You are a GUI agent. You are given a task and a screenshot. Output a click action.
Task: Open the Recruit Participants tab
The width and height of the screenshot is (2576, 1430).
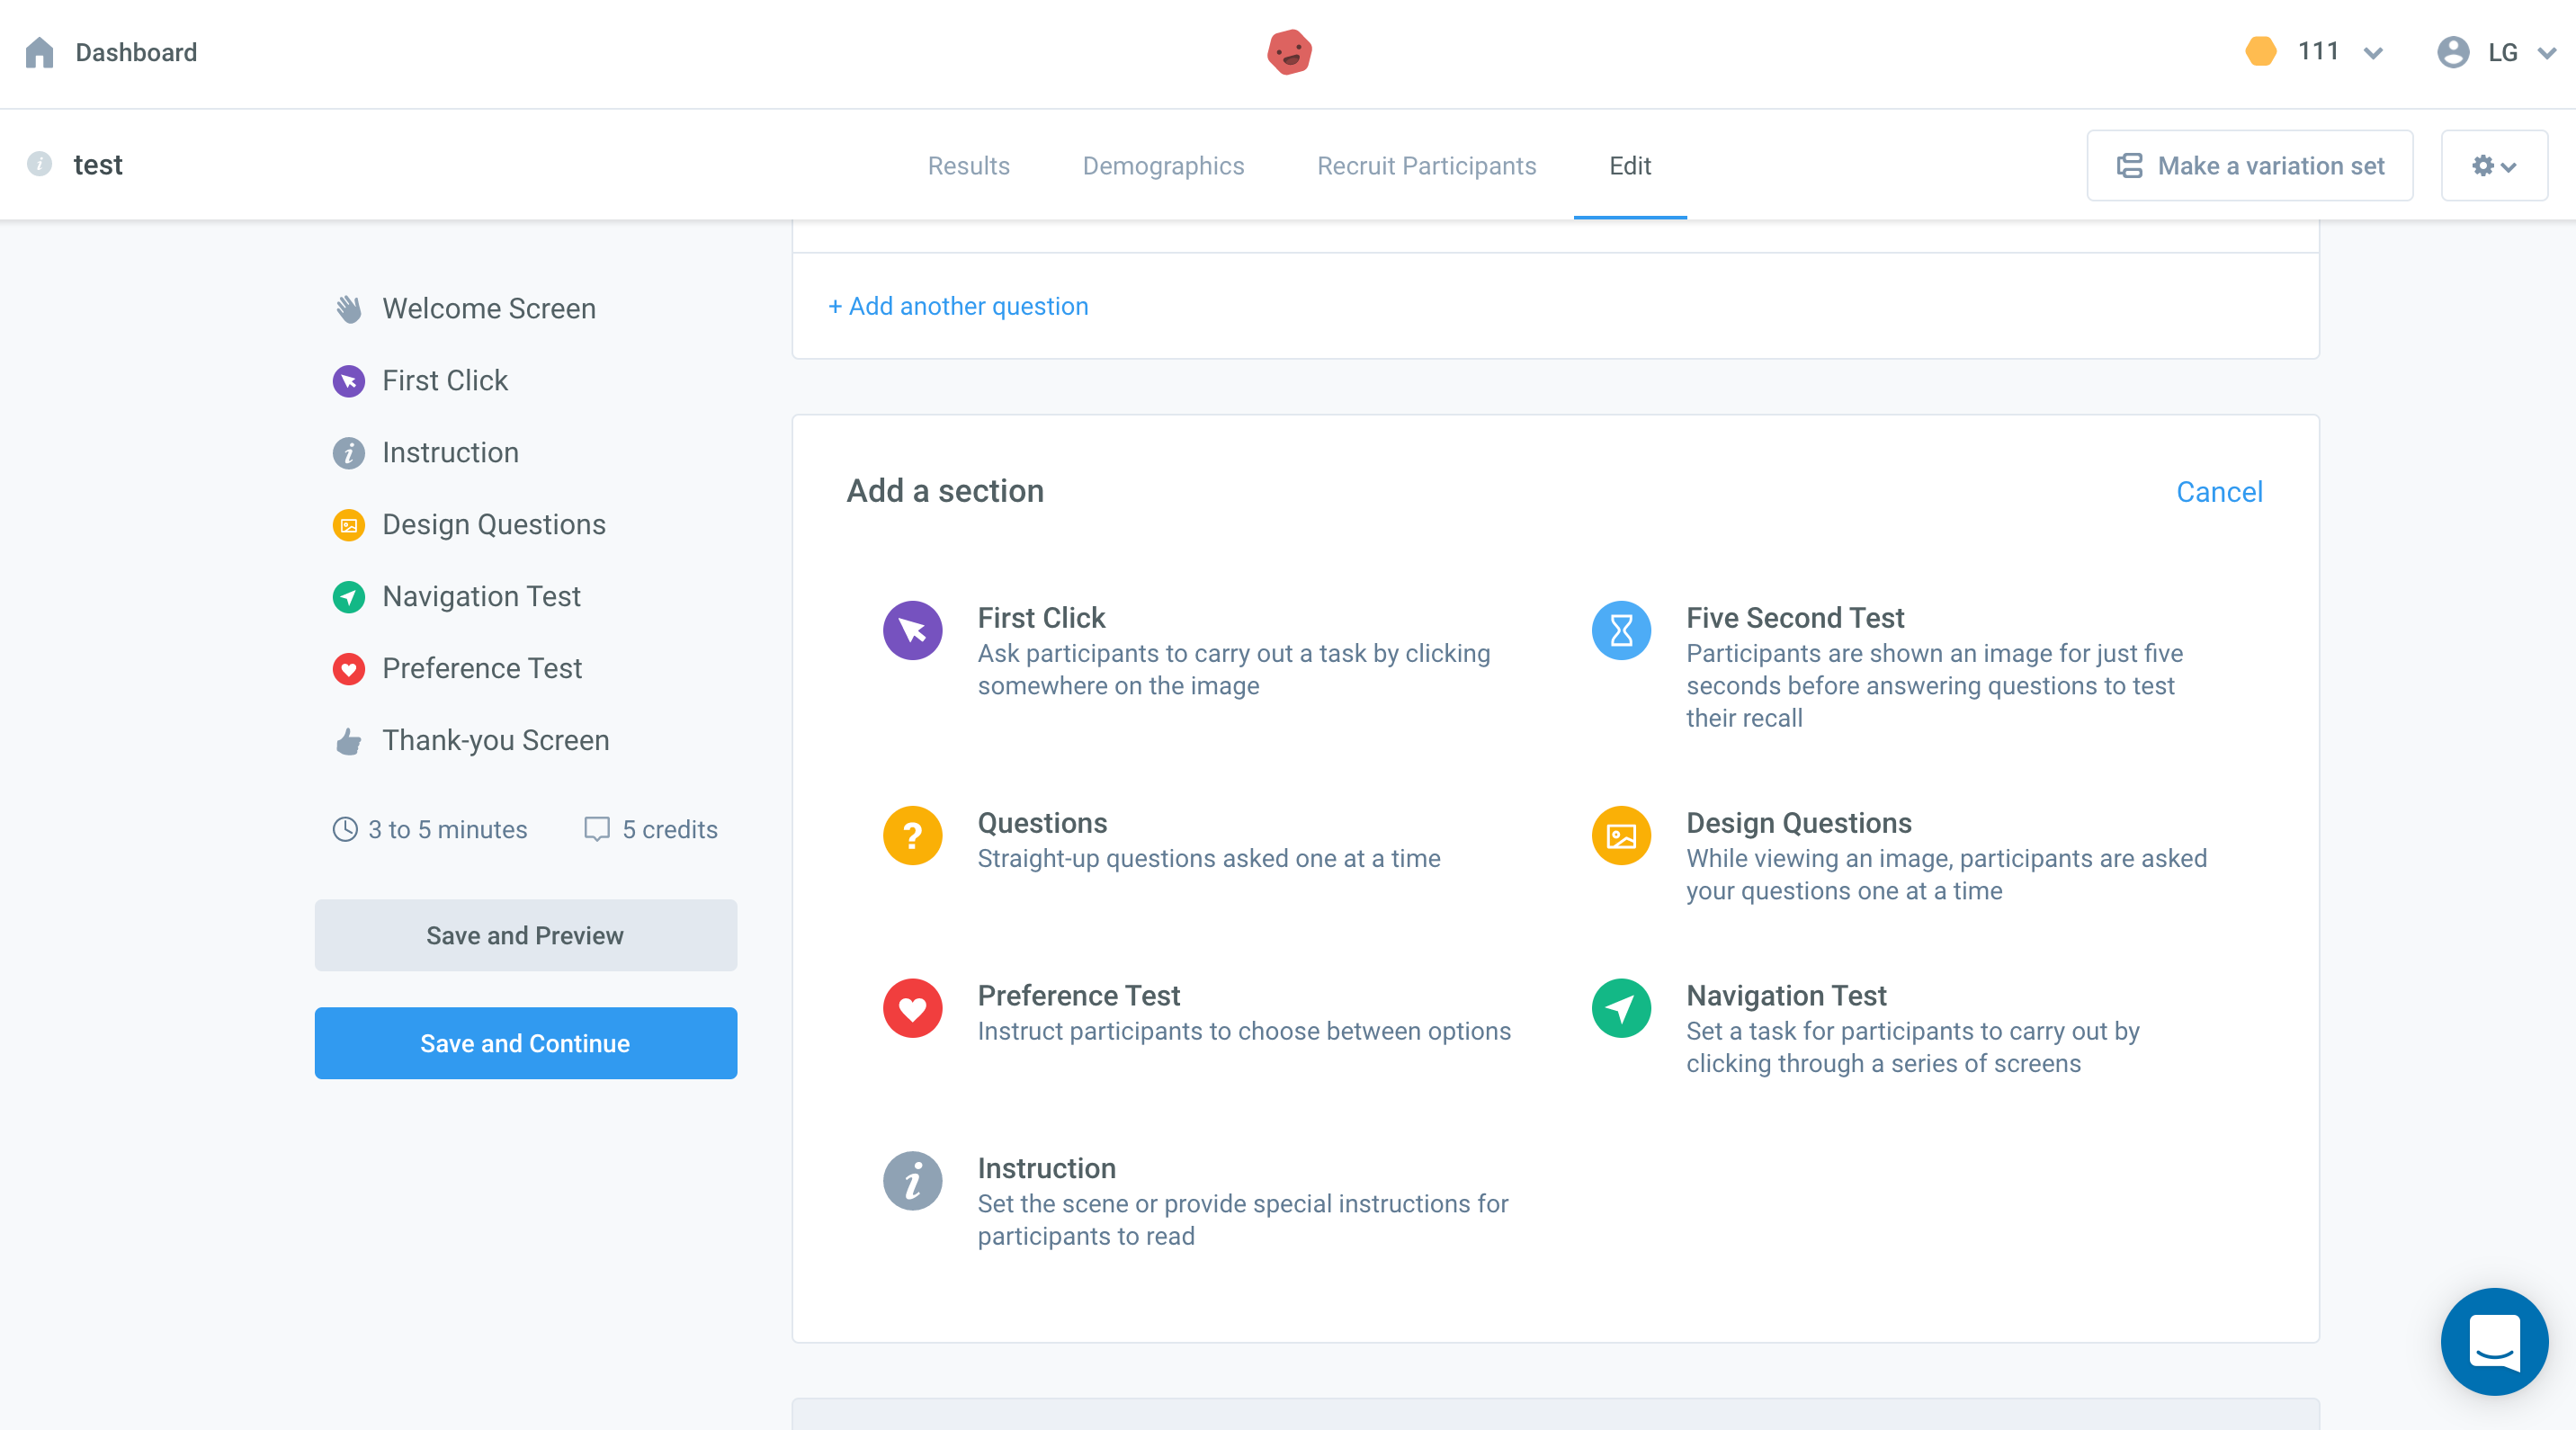coord(1426,166)
